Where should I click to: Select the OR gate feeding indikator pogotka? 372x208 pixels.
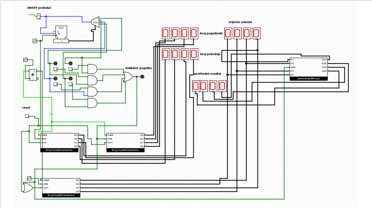point(128,76)
